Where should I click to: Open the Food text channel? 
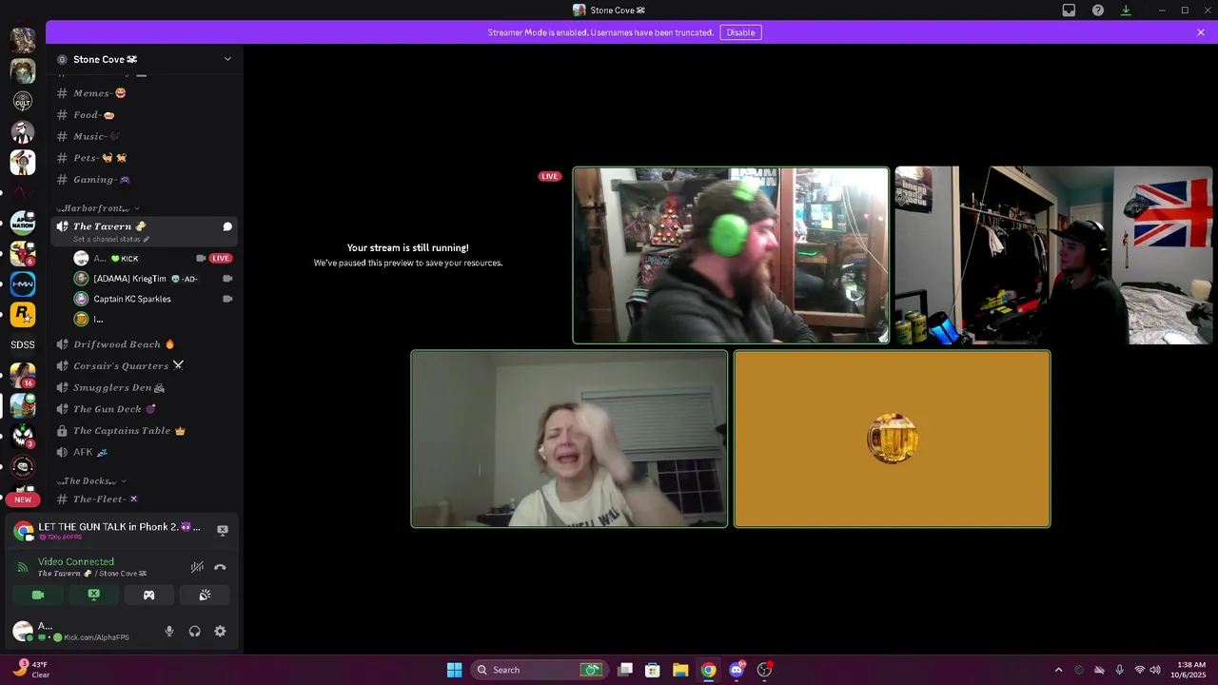144,115
